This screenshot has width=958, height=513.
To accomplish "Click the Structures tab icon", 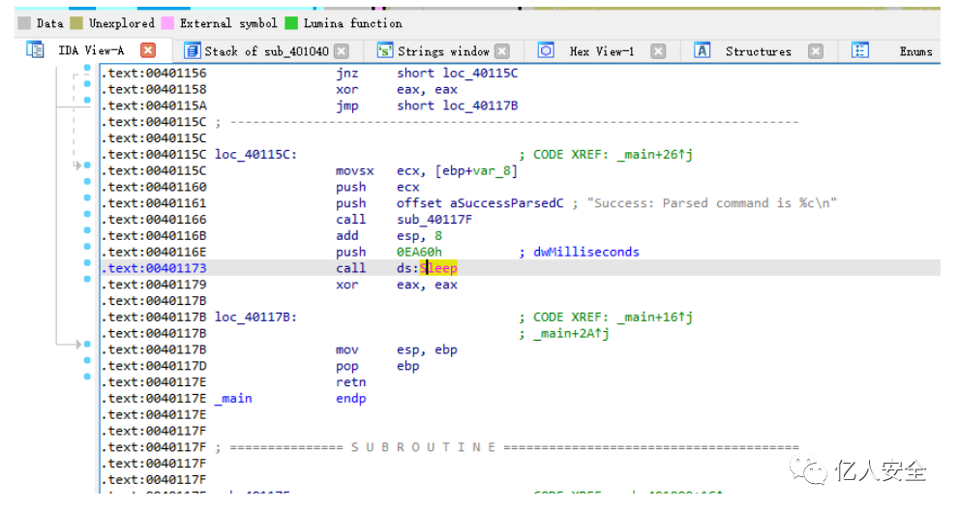I will pos(703,50).
